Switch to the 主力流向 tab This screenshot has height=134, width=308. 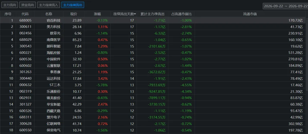[9, 5]
